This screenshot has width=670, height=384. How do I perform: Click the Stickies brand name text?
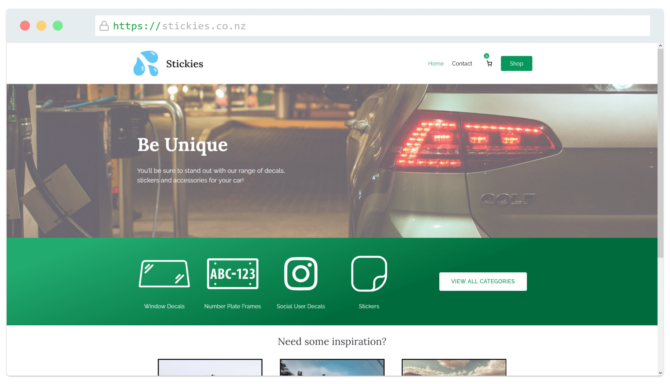coord(185,64)
